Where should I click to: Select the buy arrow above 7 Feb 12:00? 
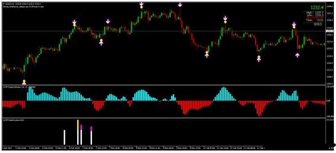101,43
